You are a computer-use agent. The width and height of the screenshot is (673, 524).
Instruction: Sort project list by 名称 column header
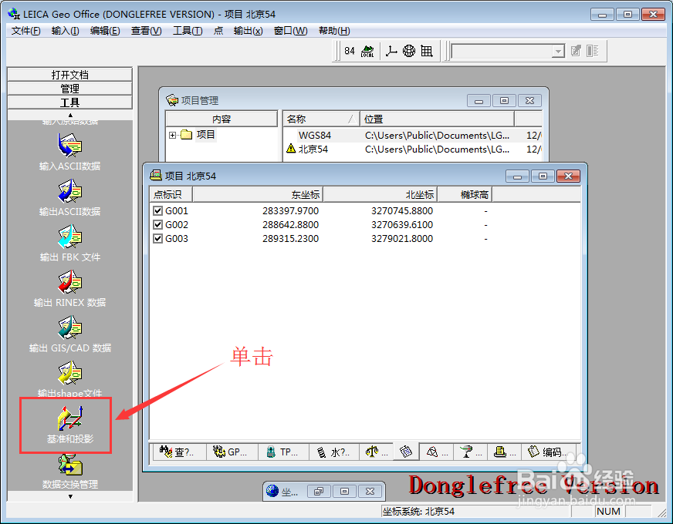[321, 119]
